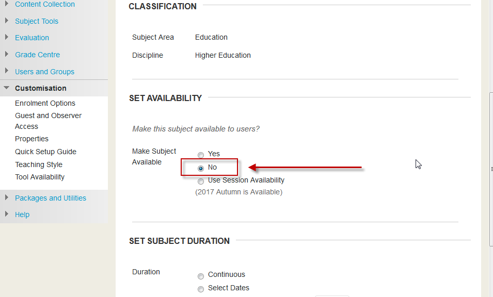Expand the Subject Tools arrow
Image resolution: width=493 pixels, height=297 pixels.
6,21
